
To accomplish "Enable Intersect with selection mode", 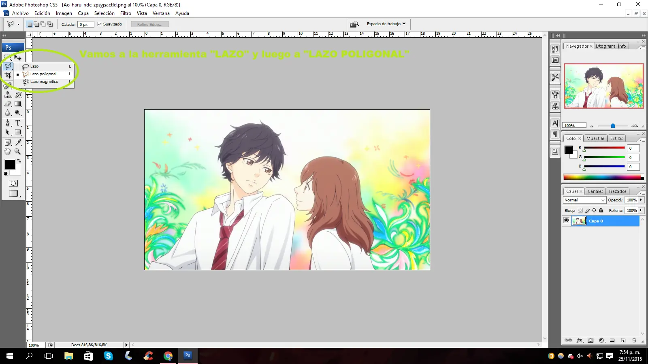I will 50,24.
